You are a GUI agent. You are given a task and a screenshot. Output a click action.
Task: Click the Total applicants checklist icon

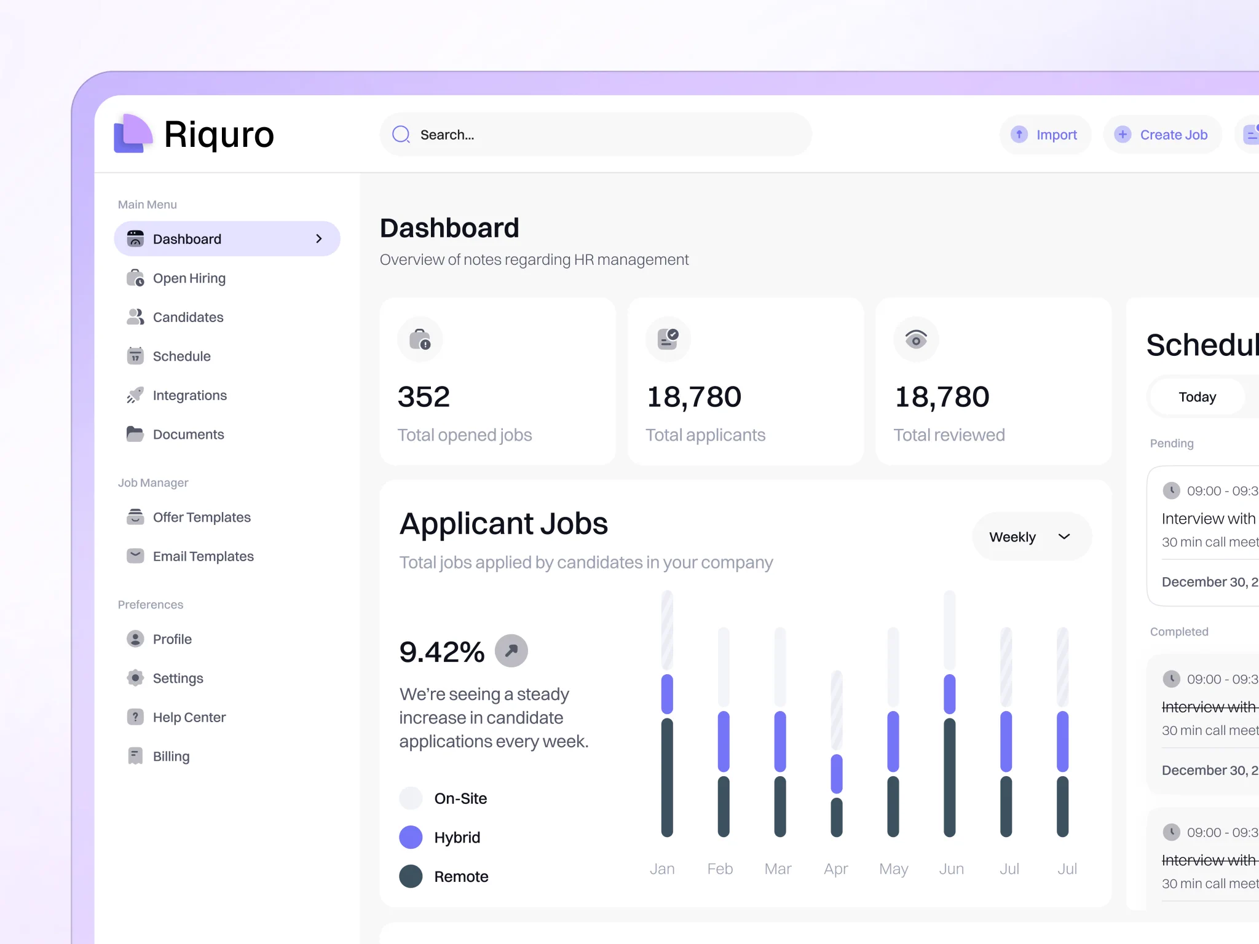668,339
